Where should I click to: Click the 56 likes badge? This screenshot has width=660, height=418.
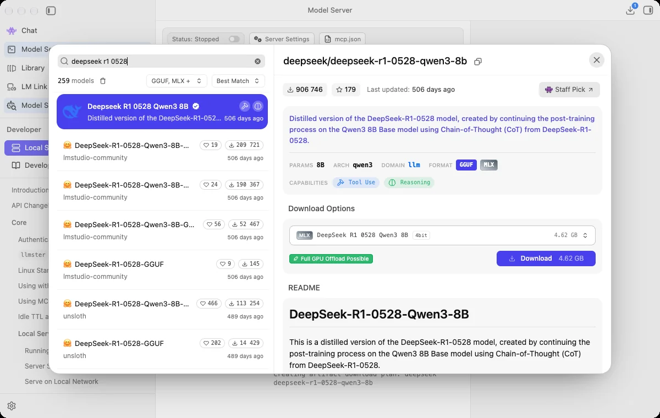pyautogui.click(x=213, y=224)
